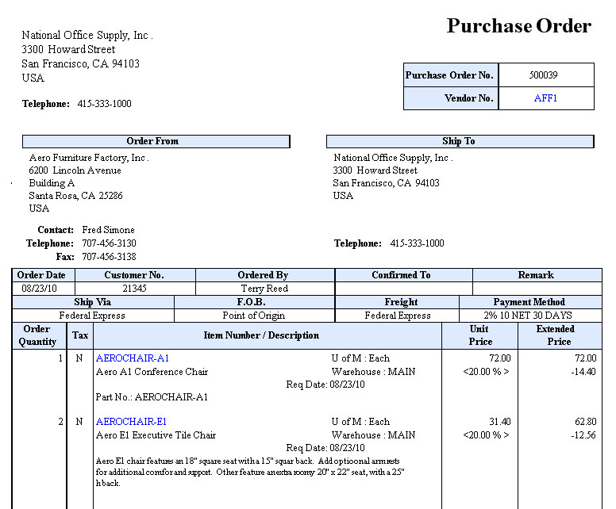
Task: Open the AEROCHAIR-E1 item link
Action: click(132, 422)
